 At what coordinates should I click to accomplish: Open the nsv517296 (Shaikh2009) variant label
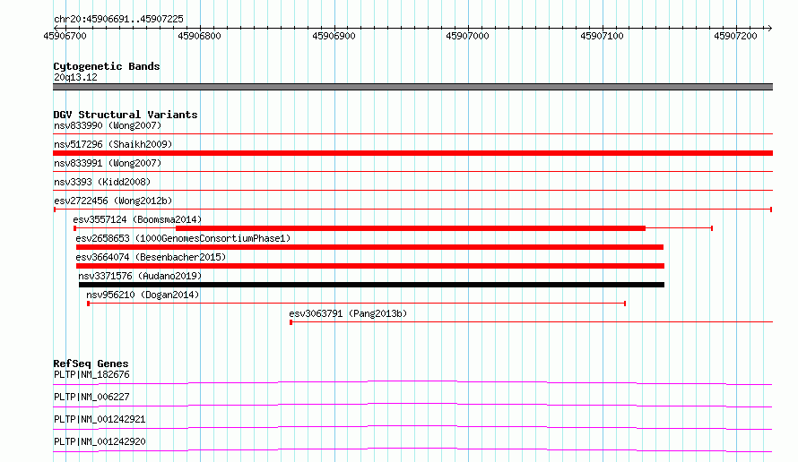click(x=113, y=144)
